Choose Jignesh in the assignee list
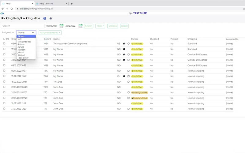 (26, 50)
